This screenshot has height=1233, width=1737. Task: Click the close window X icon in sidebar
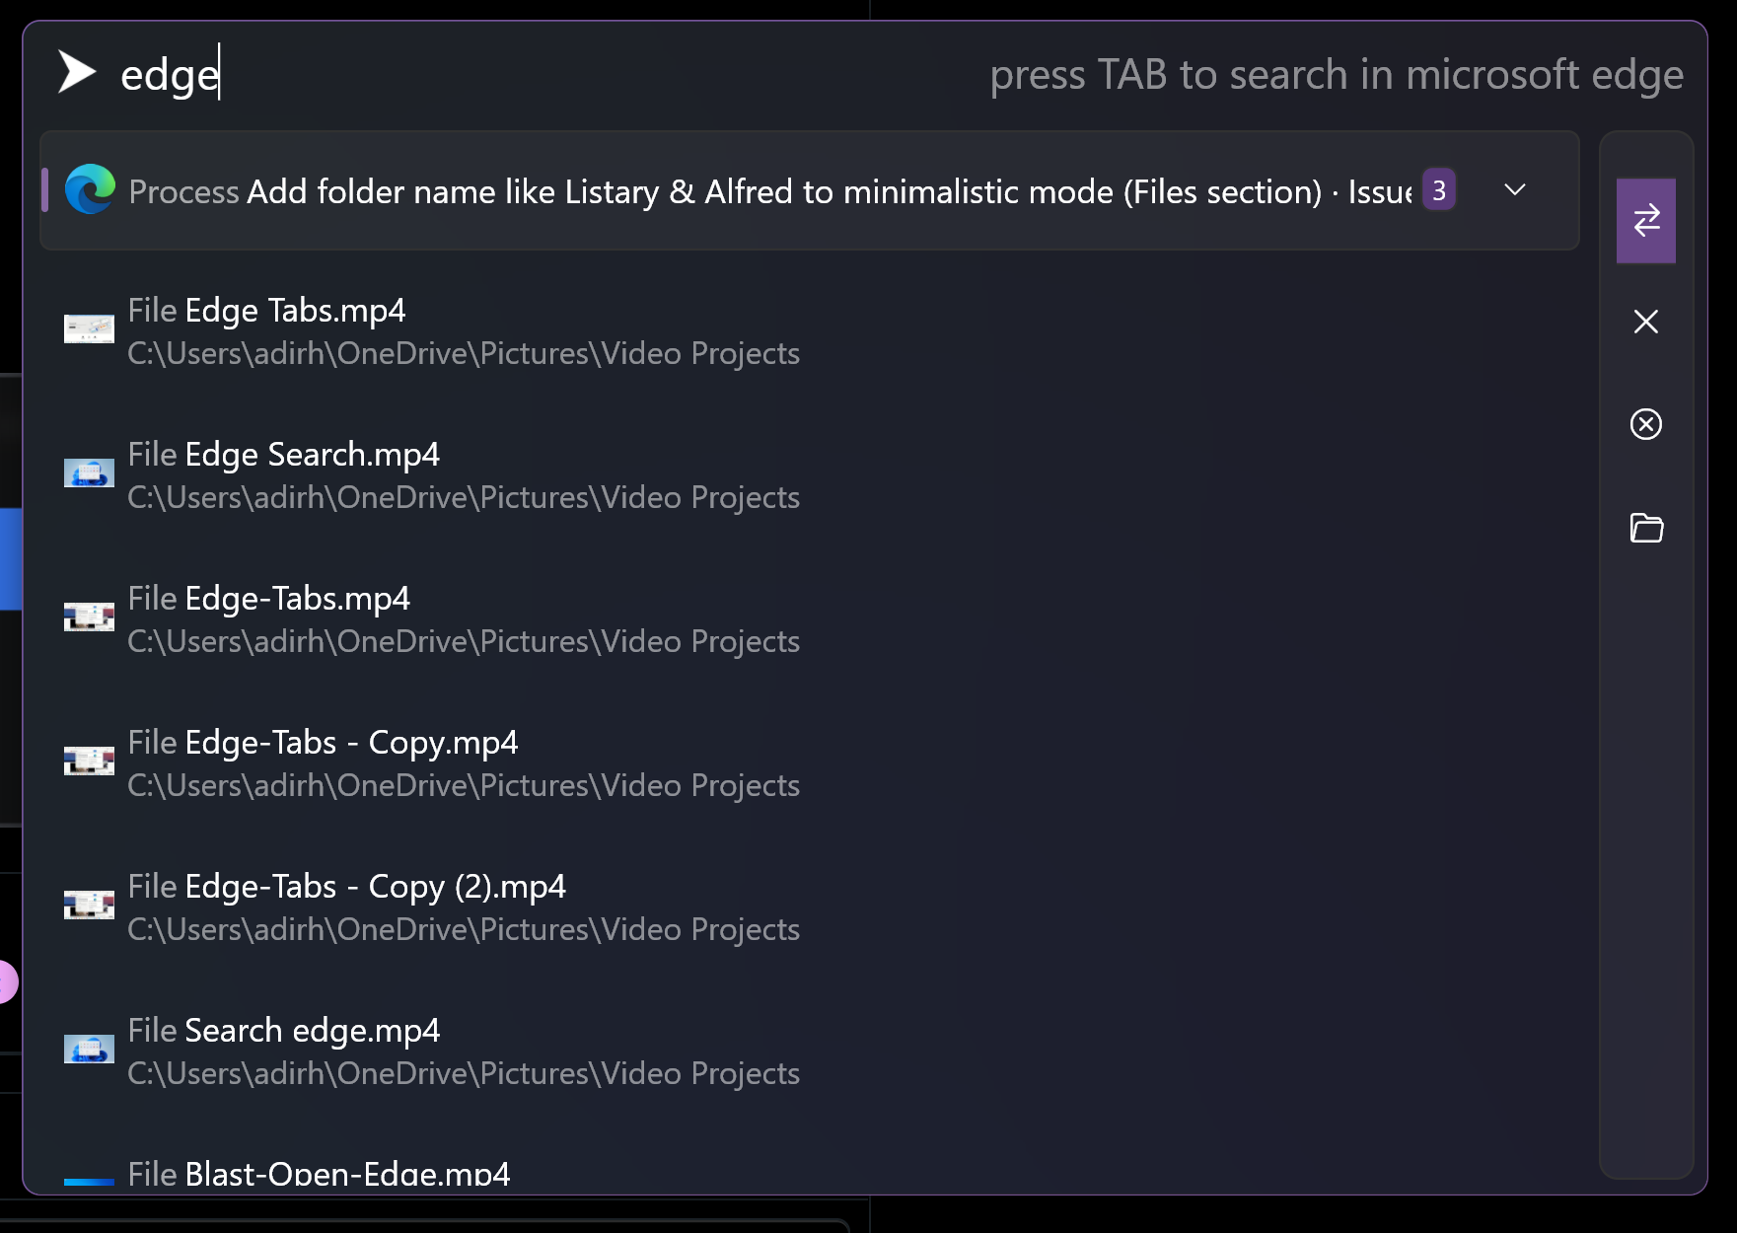[x=1645, y=322]
